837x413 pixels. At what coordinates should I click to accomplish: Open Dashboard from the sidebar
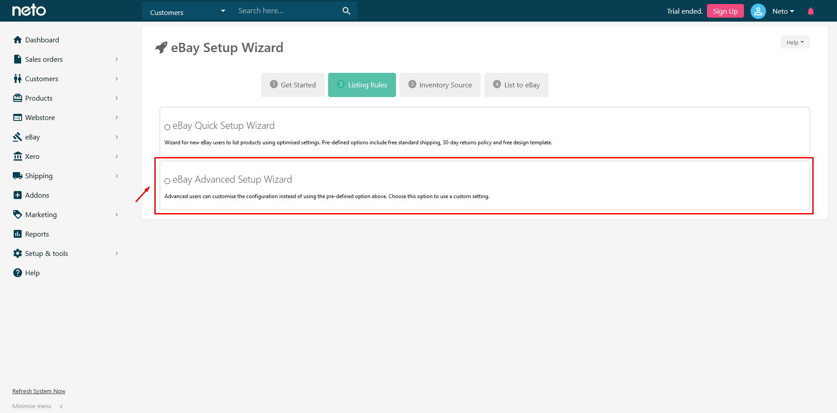(42, 40)
